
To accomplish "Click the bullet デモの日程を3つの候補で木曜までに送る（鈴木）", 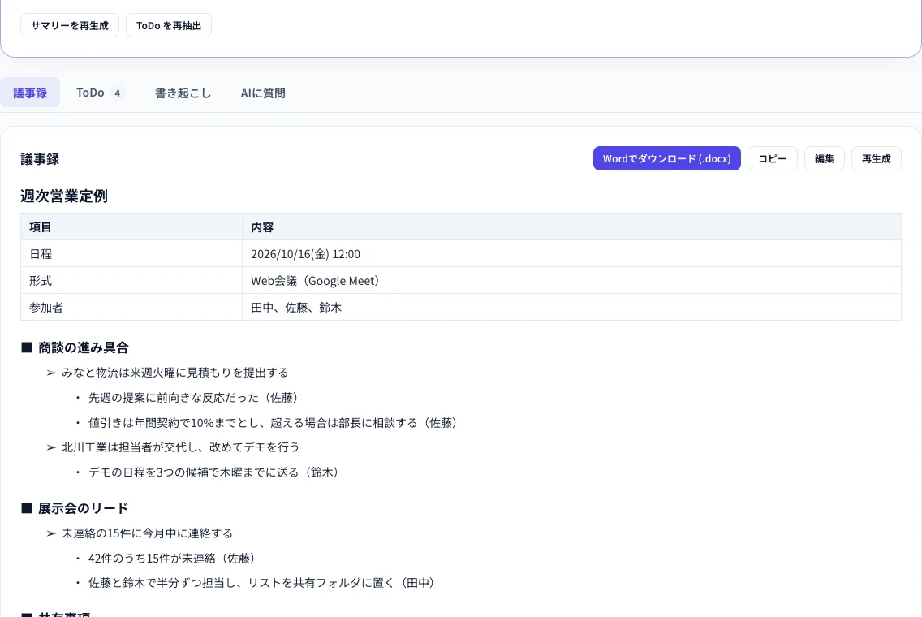I will tap(214, 472).
